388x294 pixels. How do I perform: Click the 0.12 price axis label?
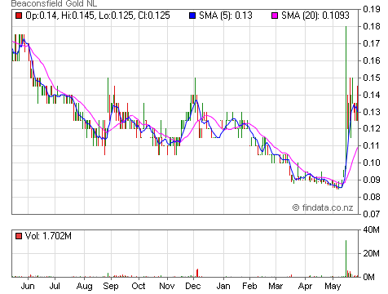point(372,128)
